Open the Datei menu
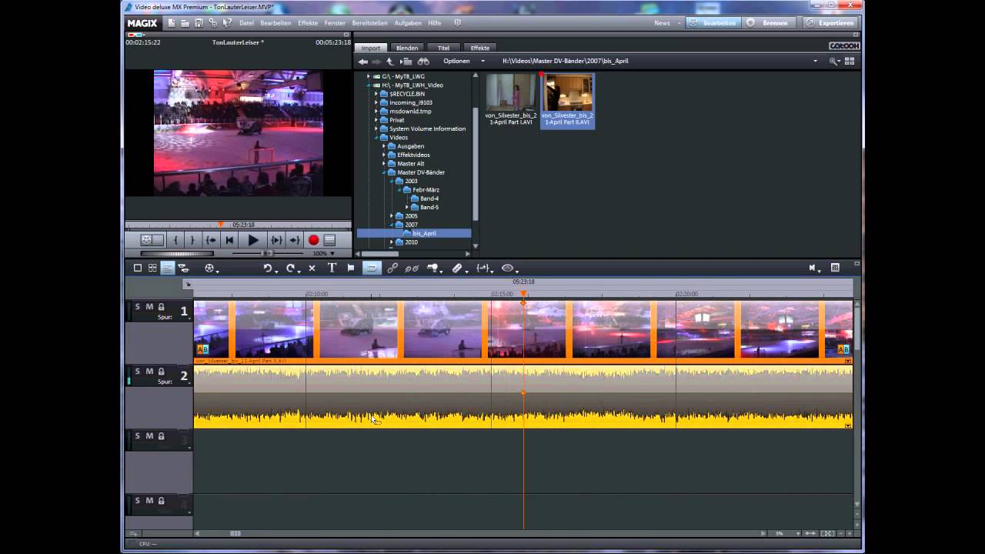Screen dimensions: 985x554 click(246, 23)
